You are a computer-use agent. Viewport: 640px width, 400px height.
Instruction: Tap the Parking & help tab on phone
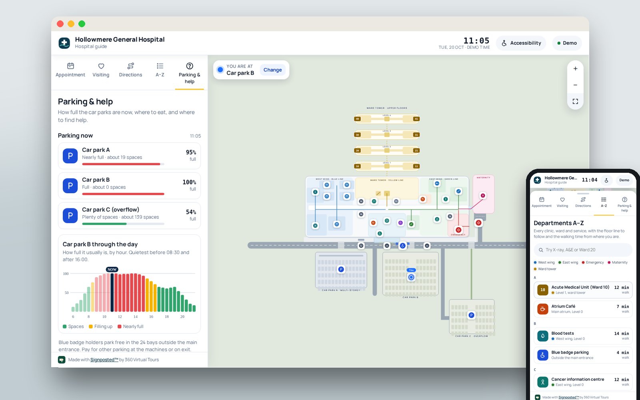pos(624,204)
